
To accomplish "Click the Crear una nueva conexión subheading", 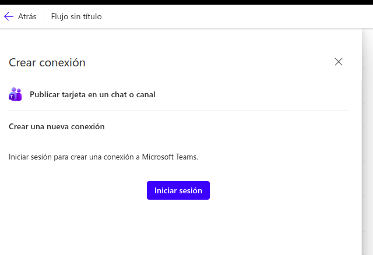I will [x=57, y=126].
